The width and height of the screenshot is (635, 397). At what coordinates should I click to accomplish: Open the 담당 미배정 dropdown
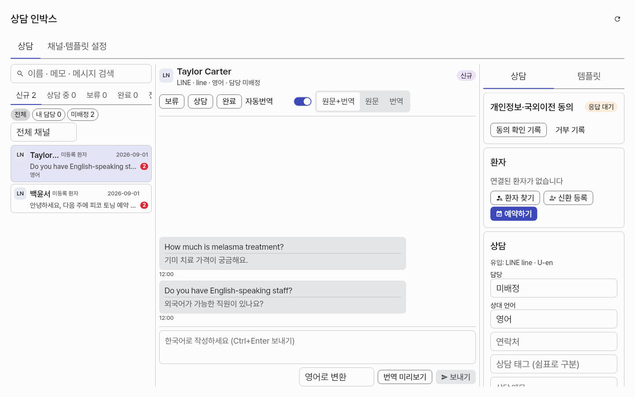[x=554, y=288]
